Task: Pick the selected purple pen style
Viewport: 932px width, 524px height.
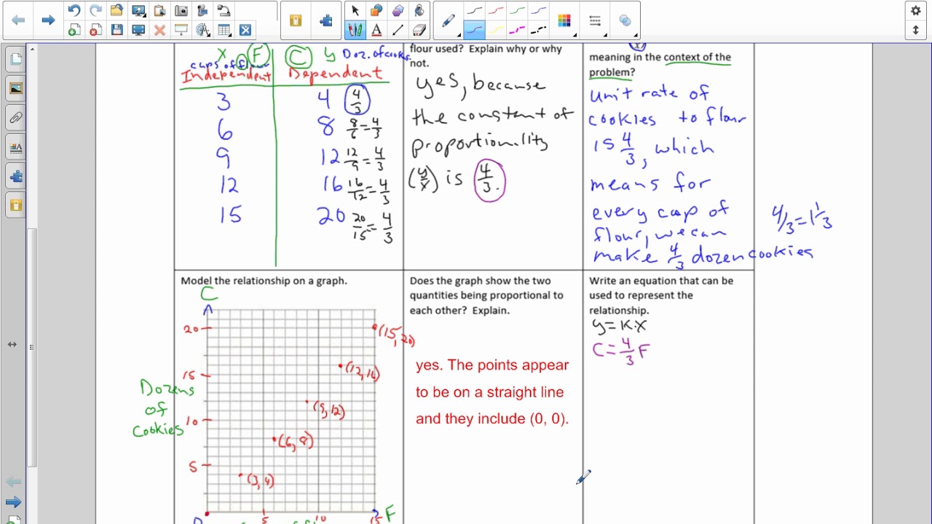Action: [475, 30]
